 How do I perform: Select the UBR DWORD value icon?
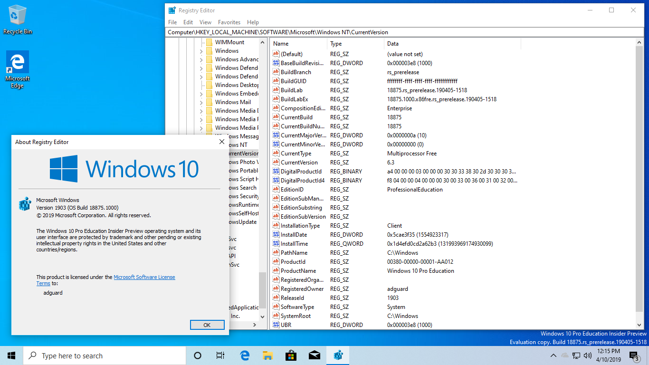pos(276,325)
